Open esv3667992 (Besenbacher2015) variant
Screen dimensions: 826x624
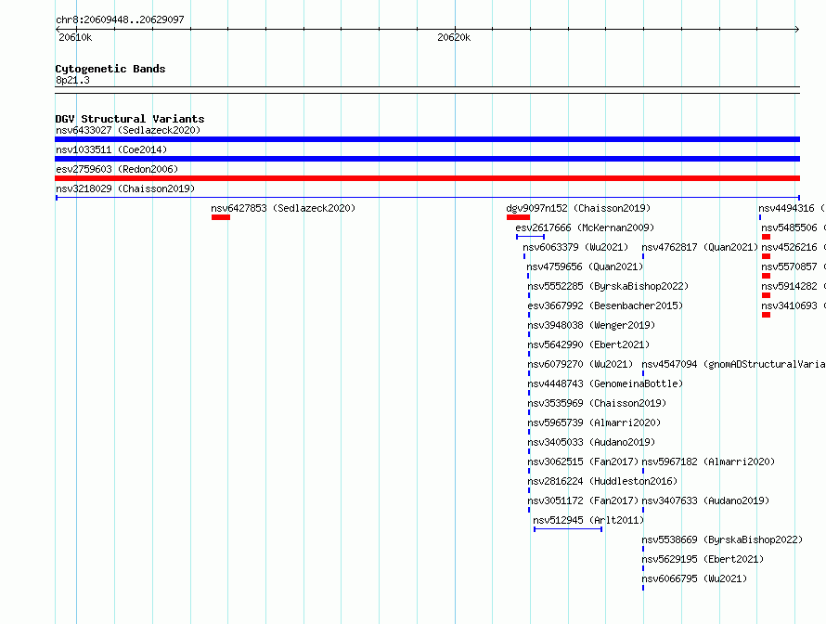tap(605, 305)
